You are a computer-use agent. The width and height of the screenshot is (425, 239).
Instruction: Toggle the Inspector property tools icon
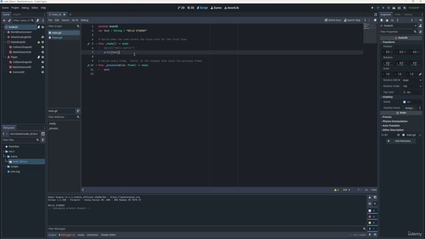[x=420, y=32]
